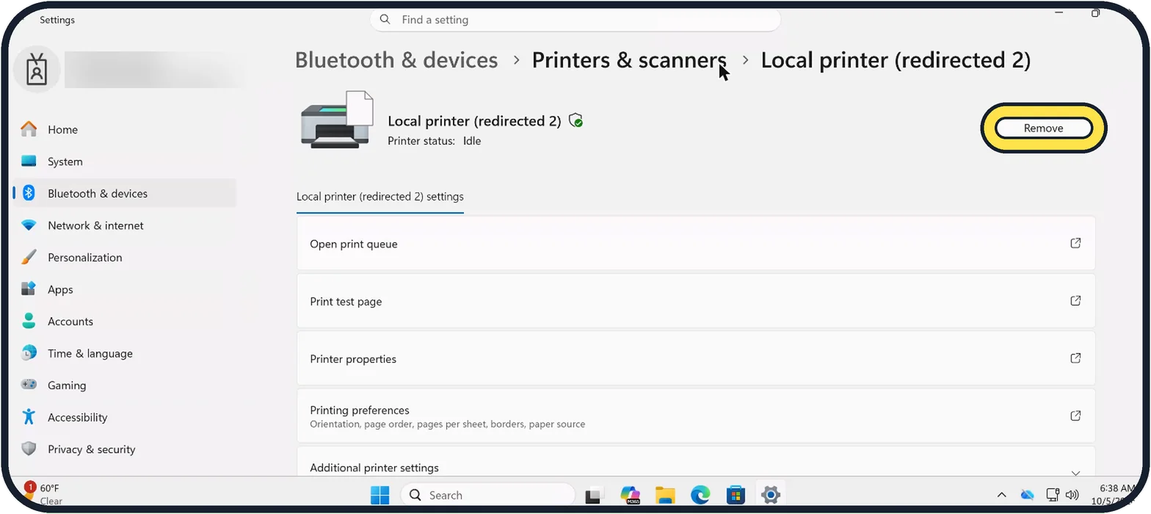Viewport: 1151px width, 514px height.
Task: Click the Apps icon in sidebar
Action: click(x=29, y=289)
